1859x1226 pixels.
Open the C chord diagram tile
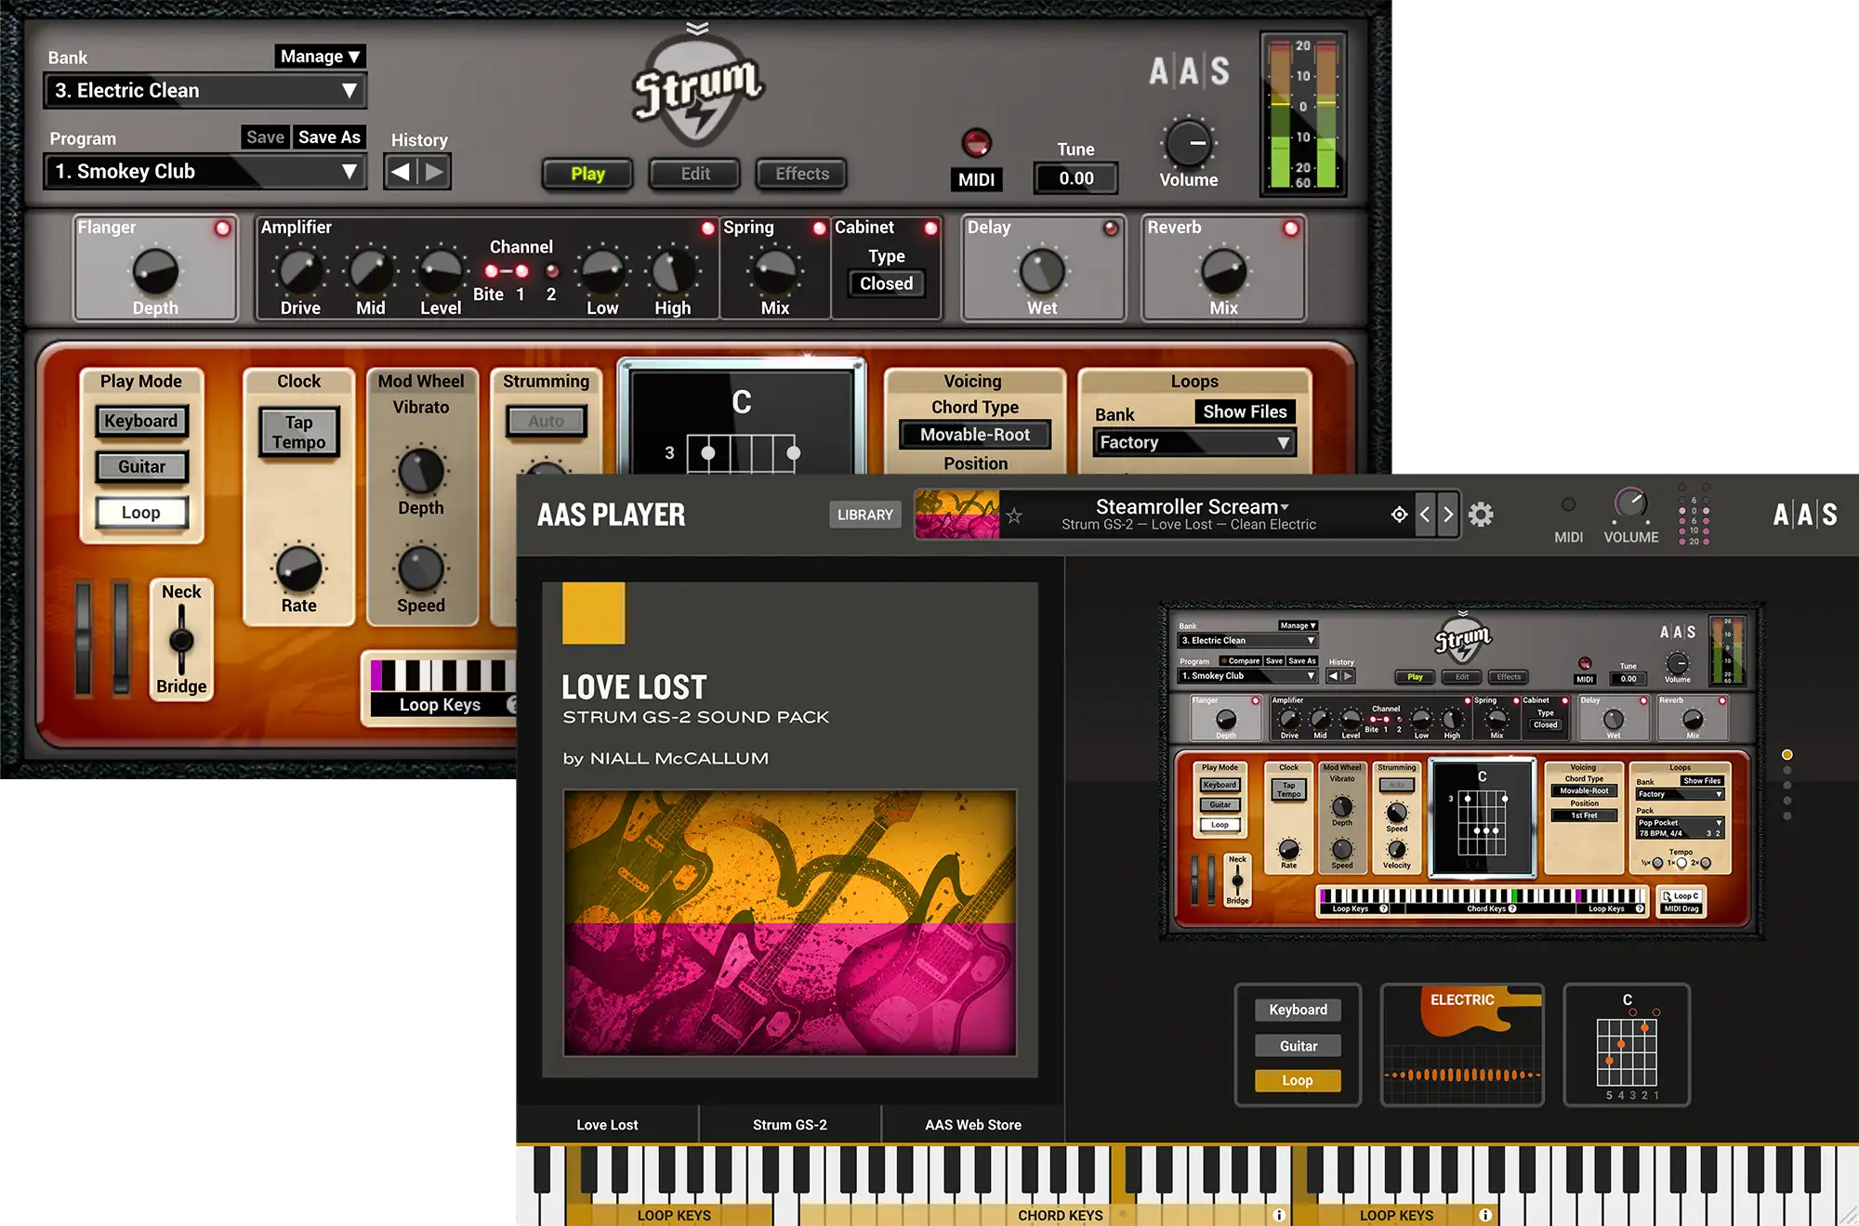coord(1627,1045)
